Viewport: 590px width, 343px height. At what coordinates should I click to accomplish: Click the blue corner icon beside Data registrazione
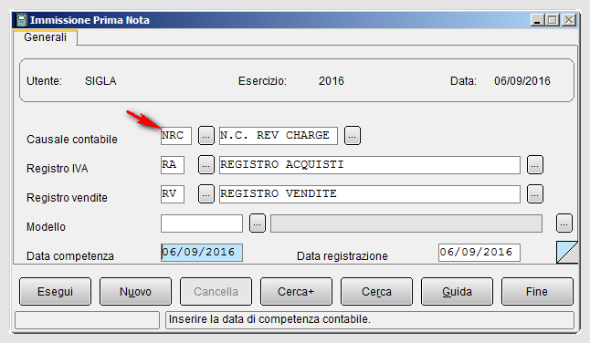click(x=567, y=252)
